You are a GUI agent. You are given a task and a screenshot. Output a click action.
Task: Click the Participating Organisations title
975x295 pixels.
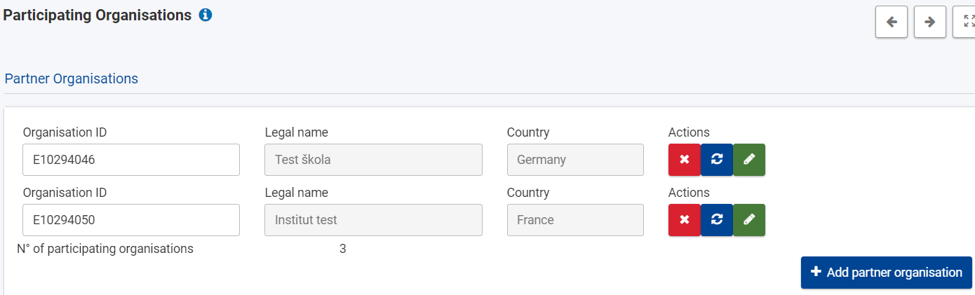point(97,15)
